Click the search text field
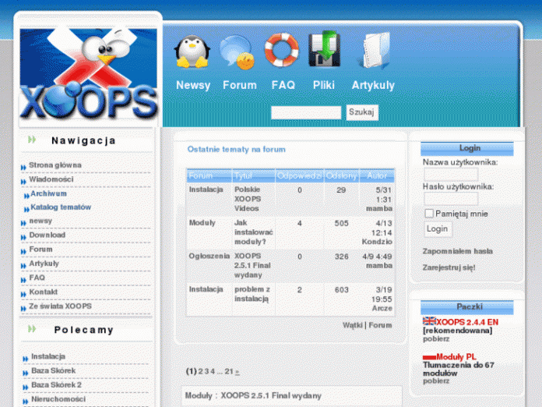542x407 pixels. [x=305, y=113]
